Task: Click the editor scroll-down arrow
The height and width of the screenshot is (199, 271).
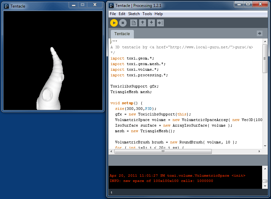Action: point(265,146)
